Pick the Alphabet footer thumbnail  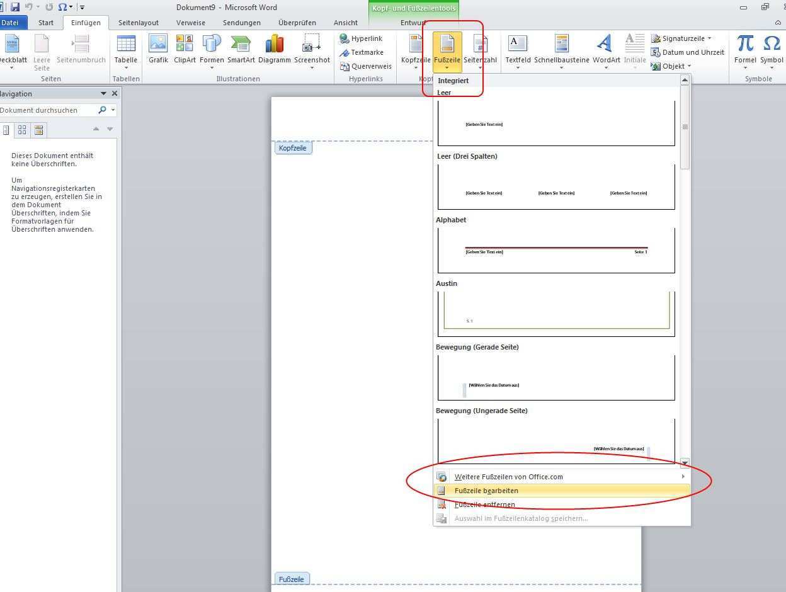[x=556, y=250]
